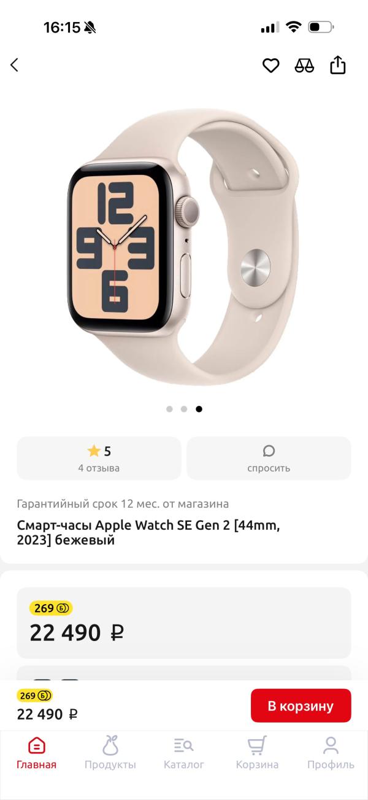The height and width of the screenshot is (800, 368).
Task: Select the third active pagination dot
Action: [199, 409]
